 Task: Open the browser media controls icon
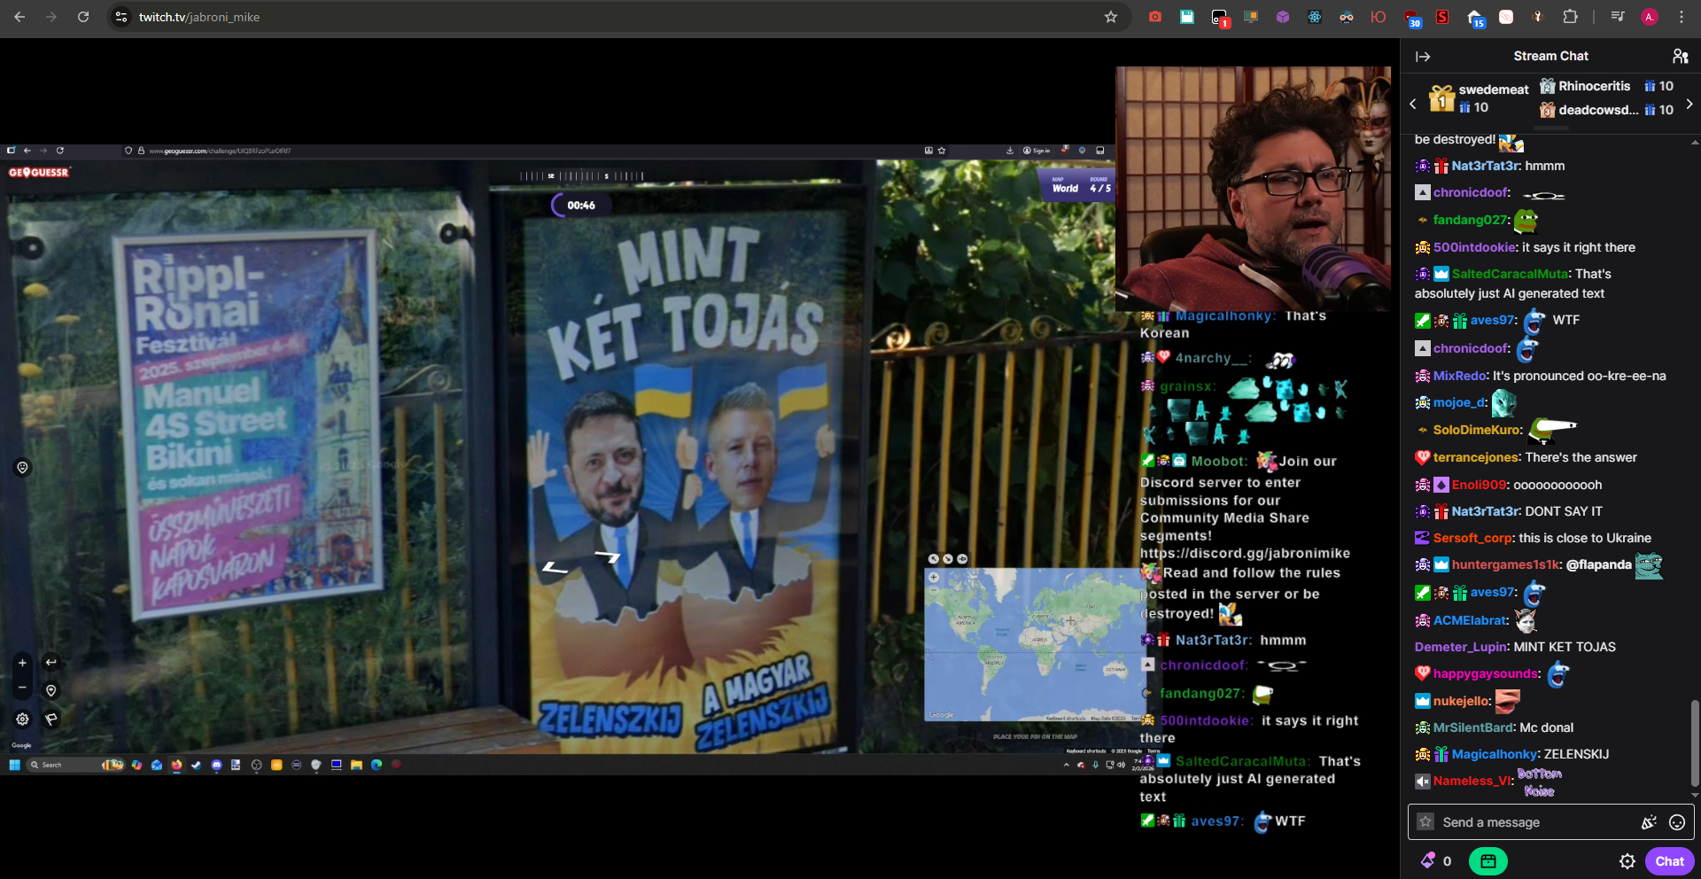pyautogui.click(x=1617, y=17)
